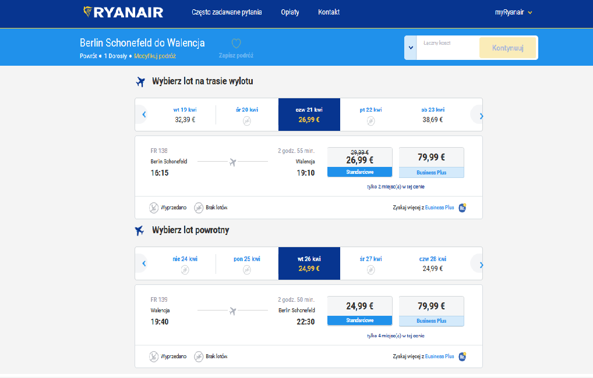Image resolution: width=593 pixels, height=378 pixels.
Task: Click the Ryanair logo
Action: click(x=123, y=12)
